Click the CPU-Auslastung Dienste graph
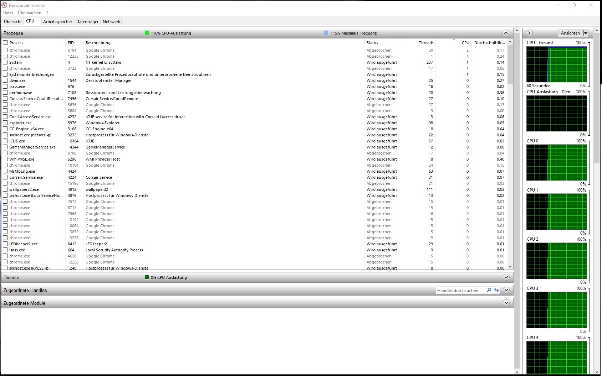 556,114
